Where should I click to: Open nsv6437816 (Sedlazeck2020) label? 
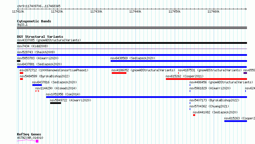[54, 82]
